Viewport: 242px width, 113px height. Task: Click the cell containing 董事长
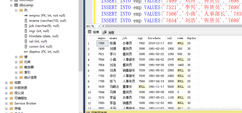click(129, 87)
